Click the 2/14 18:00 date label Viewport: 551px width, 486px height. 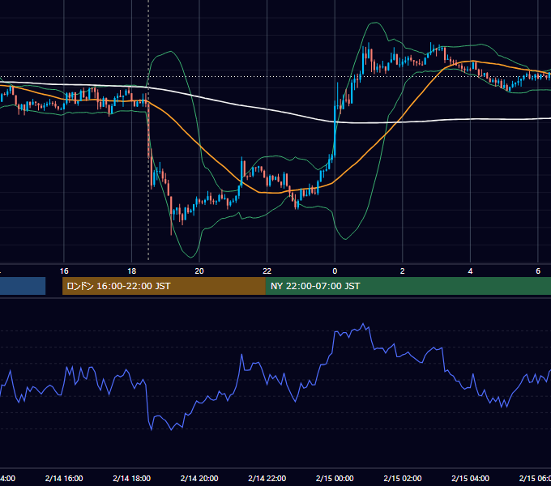132,478
